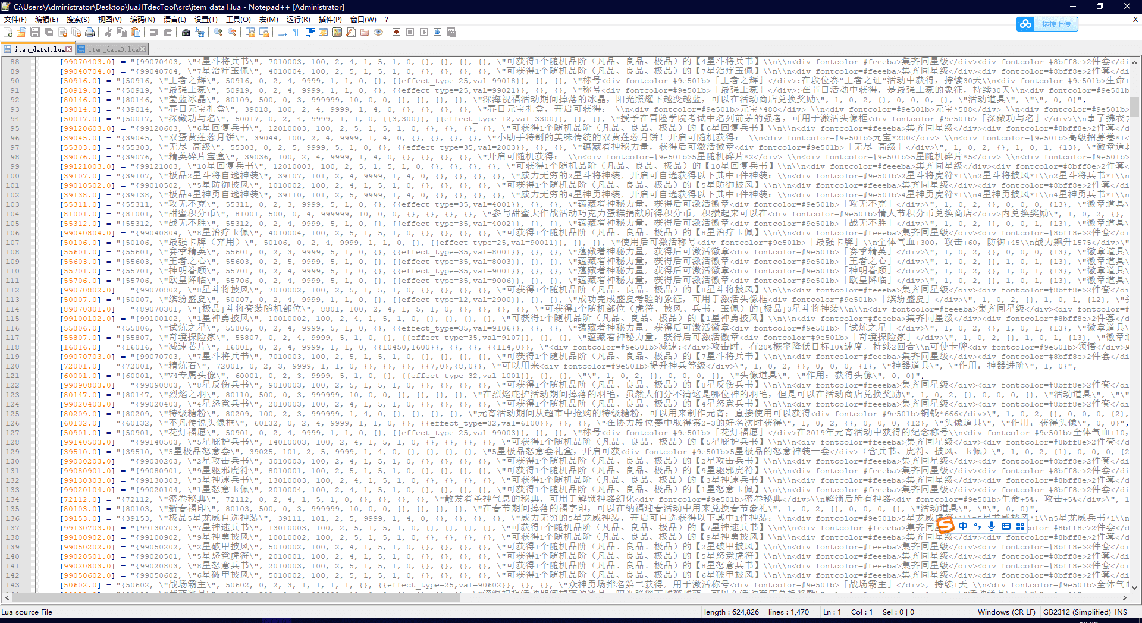Open the 插件(P) menu
The width and height of the screenshot is (1142, 623).
(330, 20)
